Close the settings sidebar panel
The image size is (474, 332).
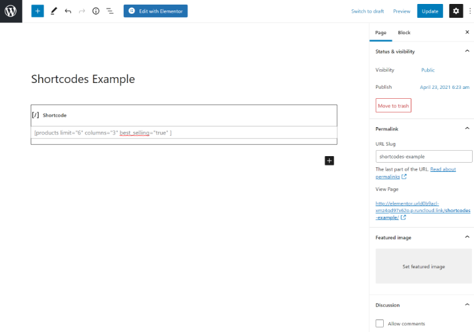tap(467, 32)
